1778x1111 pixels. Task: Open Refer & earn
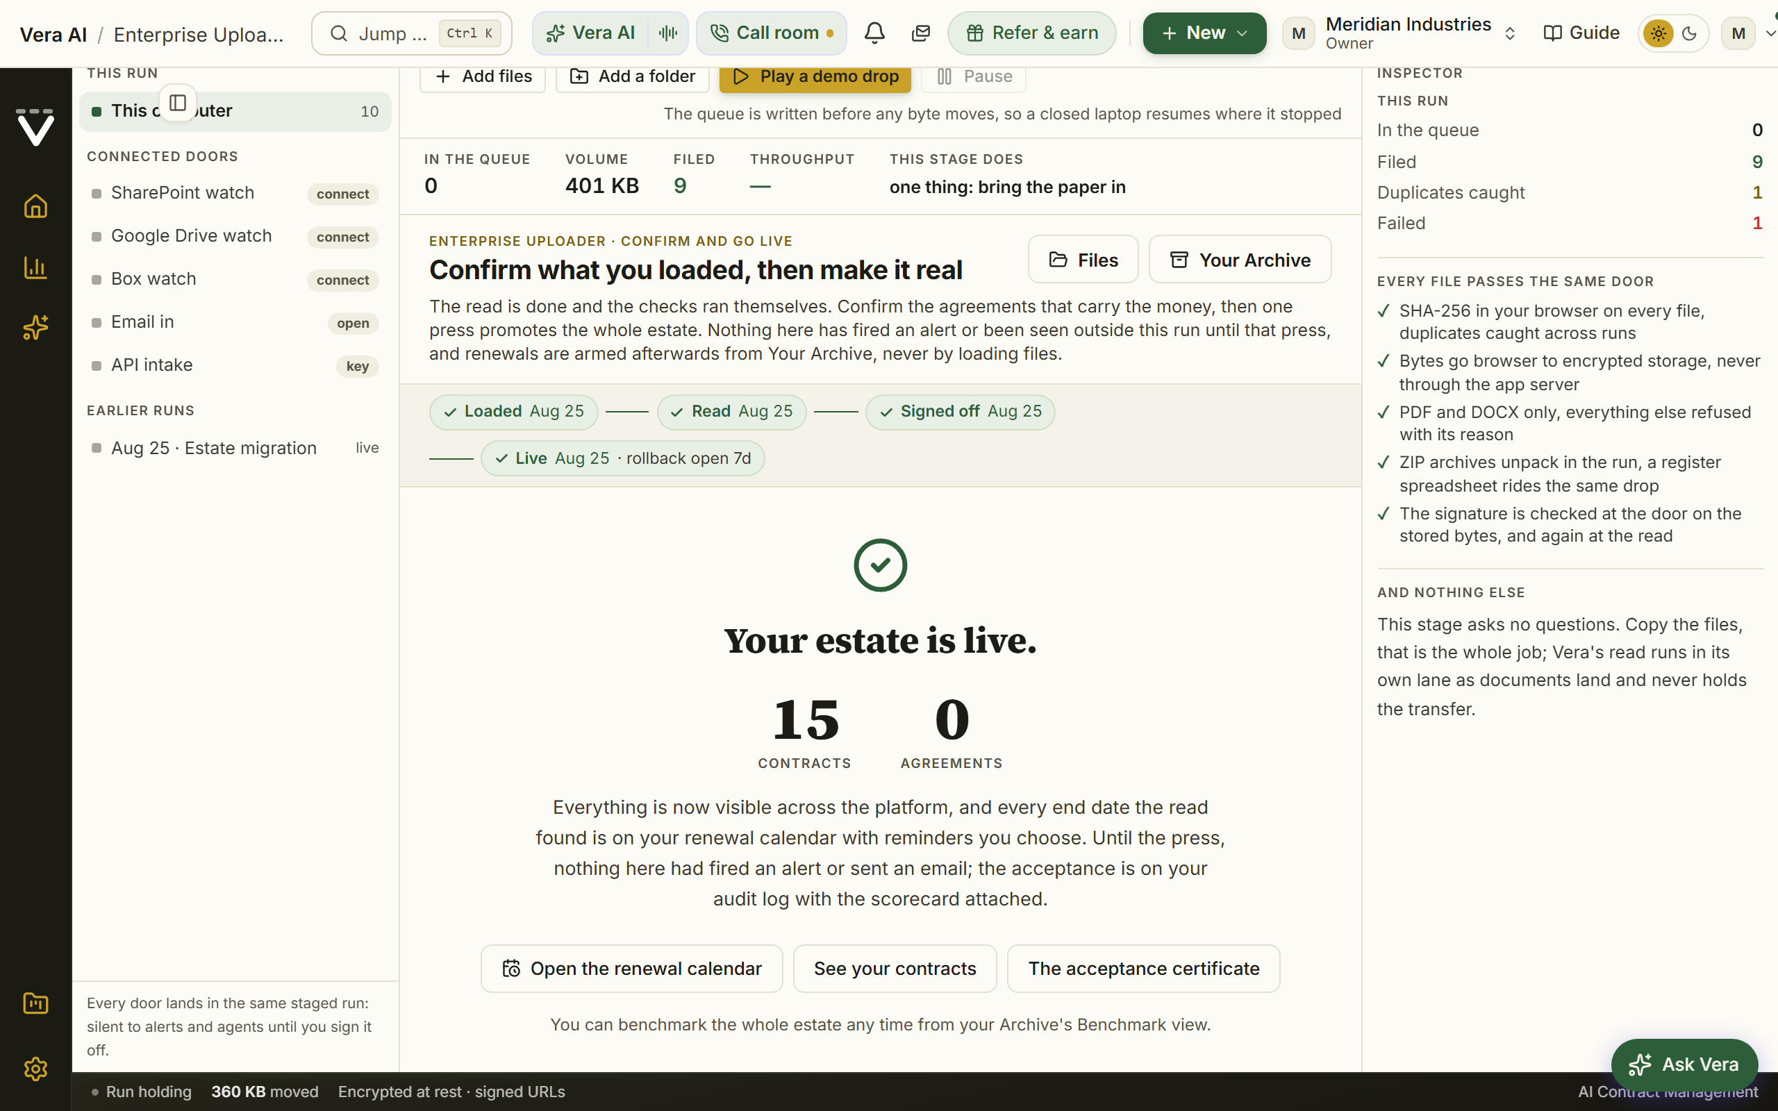tap(1031, 33)
